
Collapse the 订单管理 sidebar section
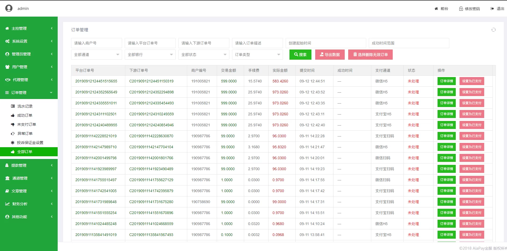pyautogui.click(x=29, y=93)
